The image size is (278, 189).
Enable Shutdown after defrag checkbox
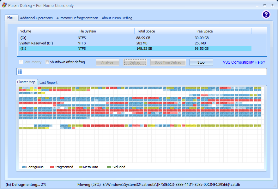[x=47, y=62]
